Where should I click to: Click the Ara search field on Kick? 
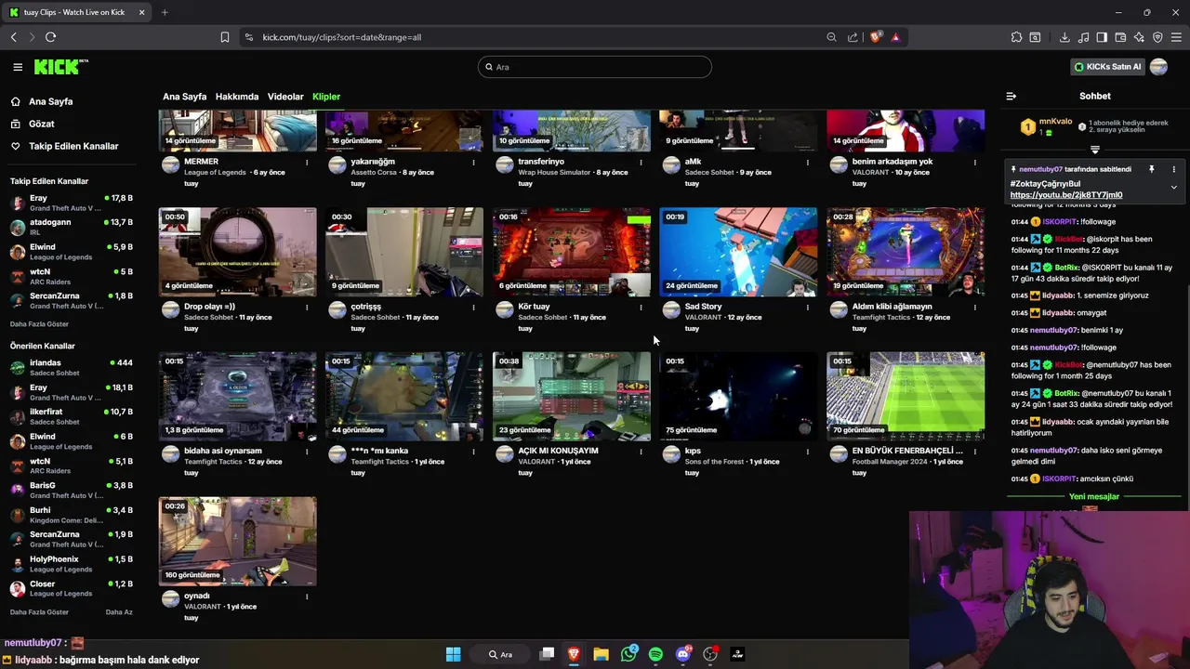(595, 67)
